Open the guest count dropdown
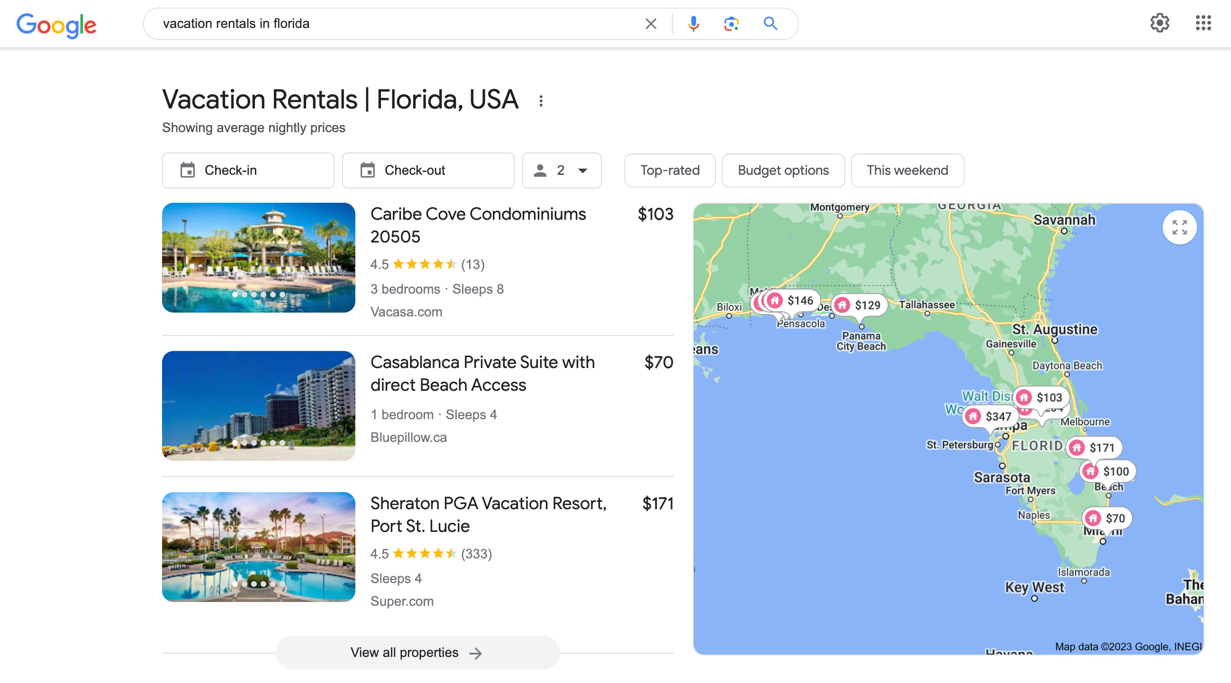 click(561, 171)
